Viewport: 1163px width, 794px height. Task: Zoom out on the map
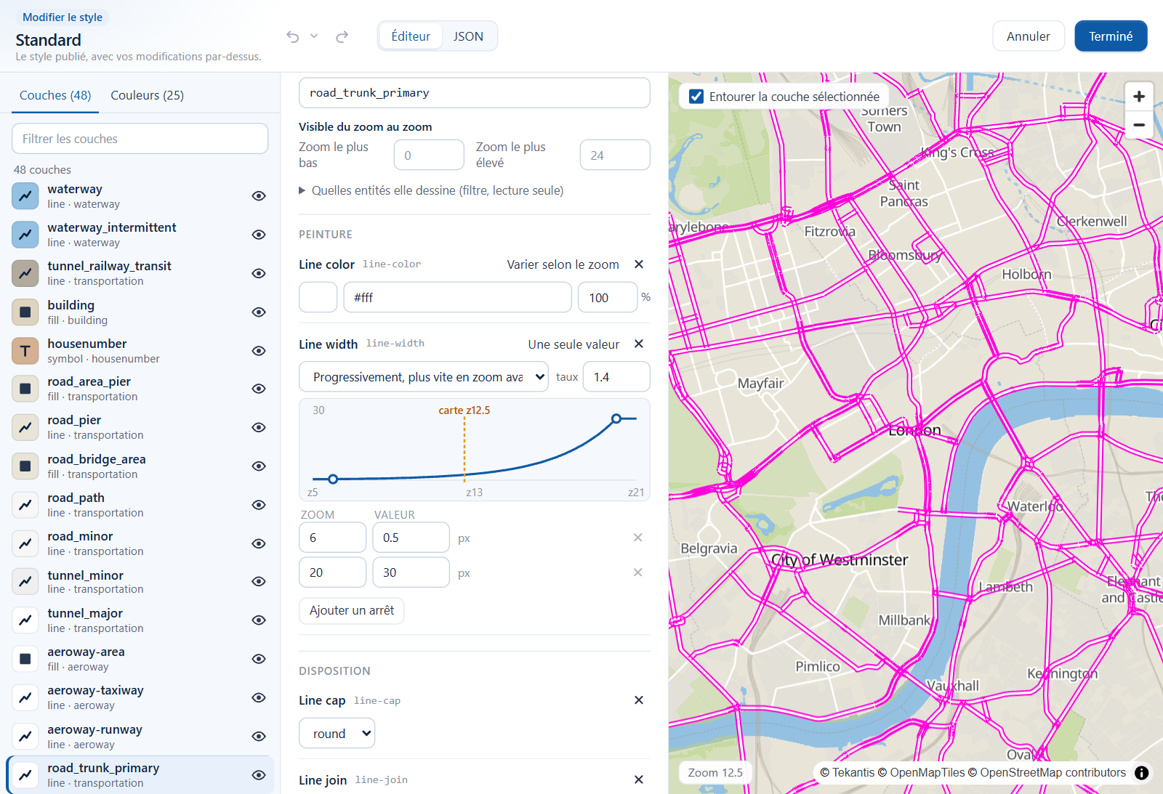pos(1139,125)
